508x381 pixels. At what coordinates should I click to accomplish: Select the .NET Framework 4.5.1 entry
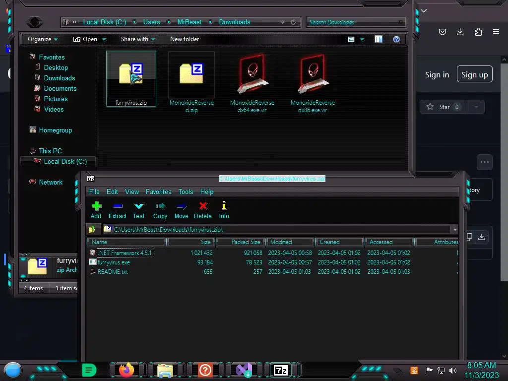(125, 253)
